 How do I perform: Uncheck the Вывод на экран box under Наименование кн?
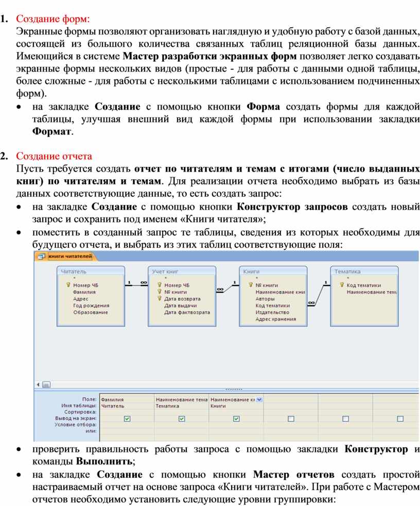click(236, 418)
